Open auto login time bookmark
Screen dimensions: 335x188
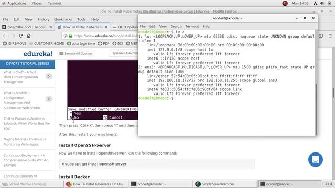tap(81, 43)
